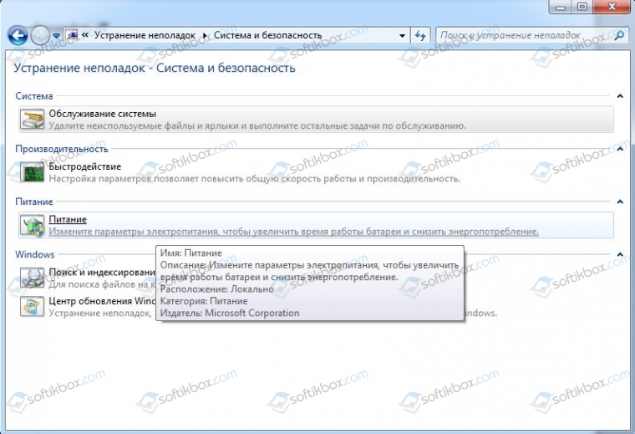Viewport: 635px width, 434px height.
Task: Maximize the troubleshooting window
Action: click(582, 7)
